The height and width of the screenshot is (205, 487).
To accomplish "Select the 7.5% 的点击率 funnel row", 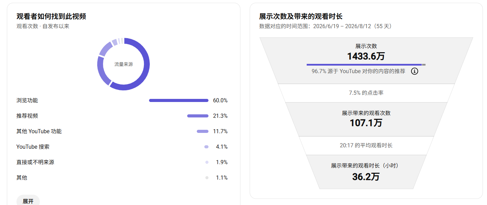I will (366, 93).
